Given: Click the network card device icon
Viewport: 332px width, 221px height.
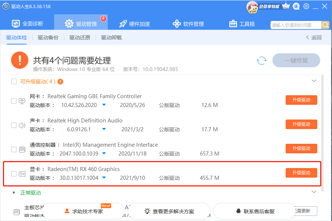Looking at the screenshot, I should click(22, 101).
